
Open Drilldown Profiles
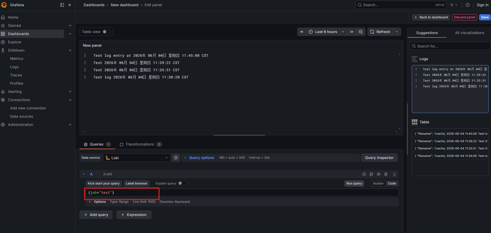[17, 83]
